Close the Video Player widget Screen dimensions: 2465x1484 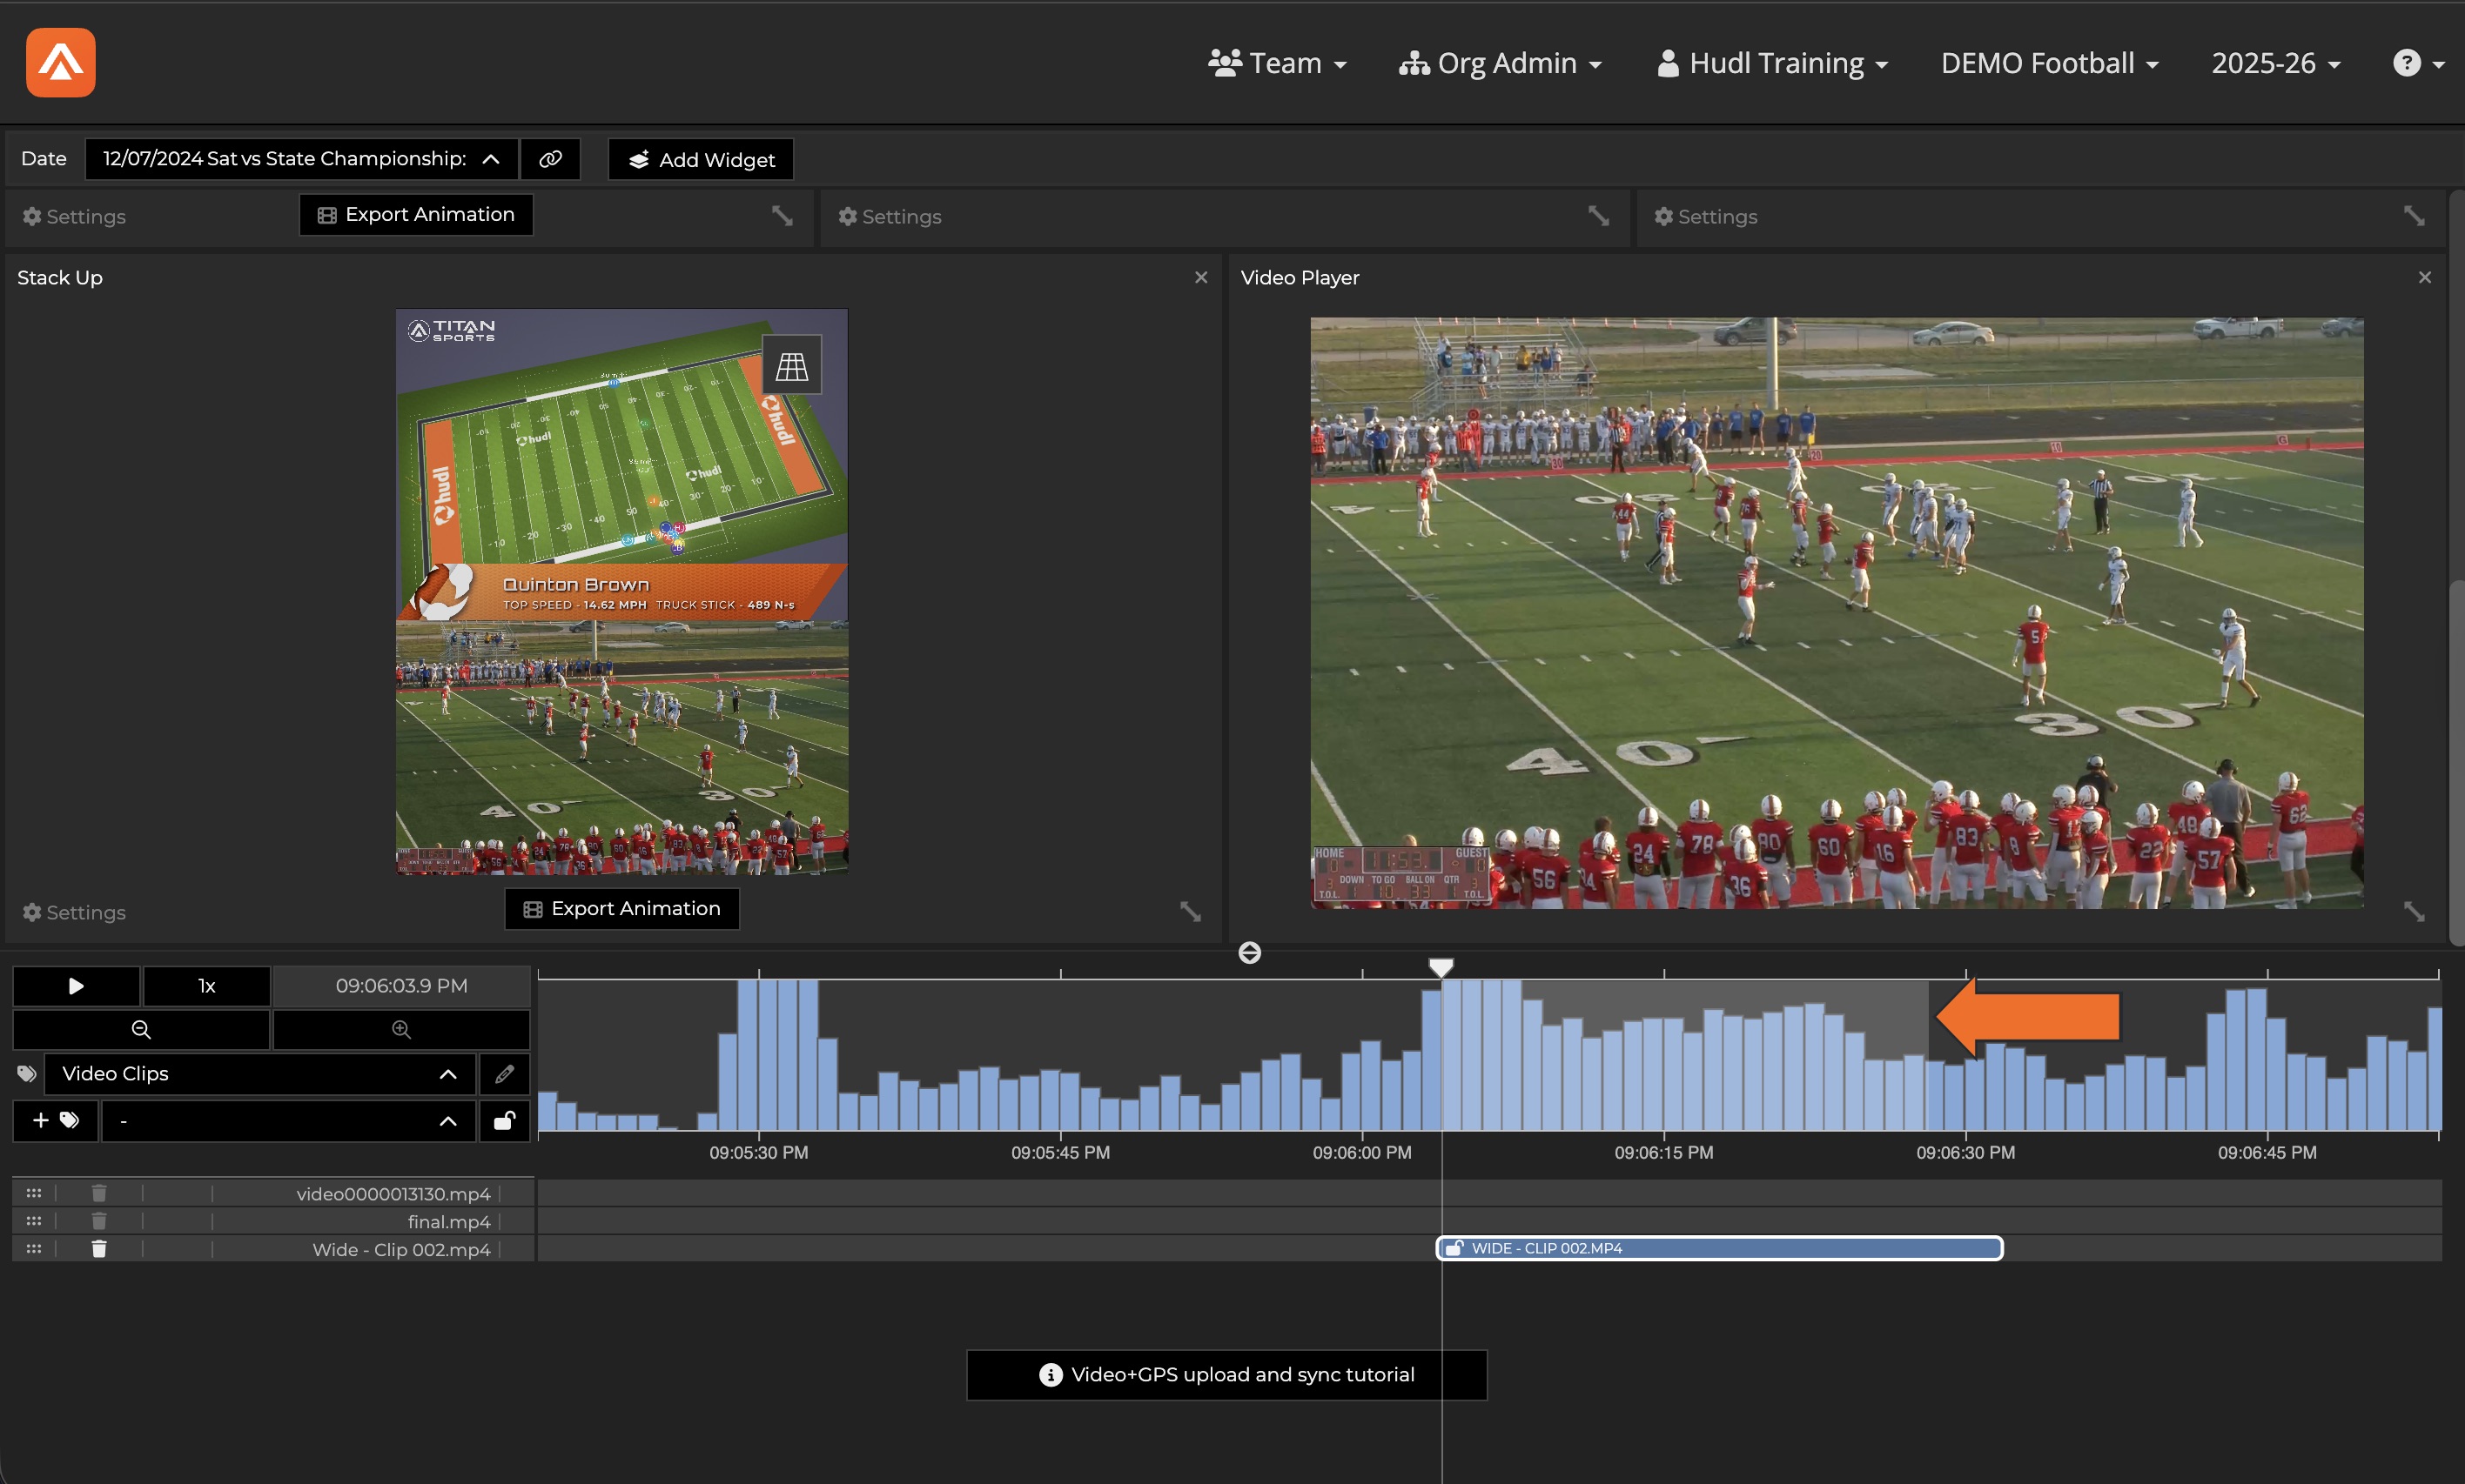2425,277
